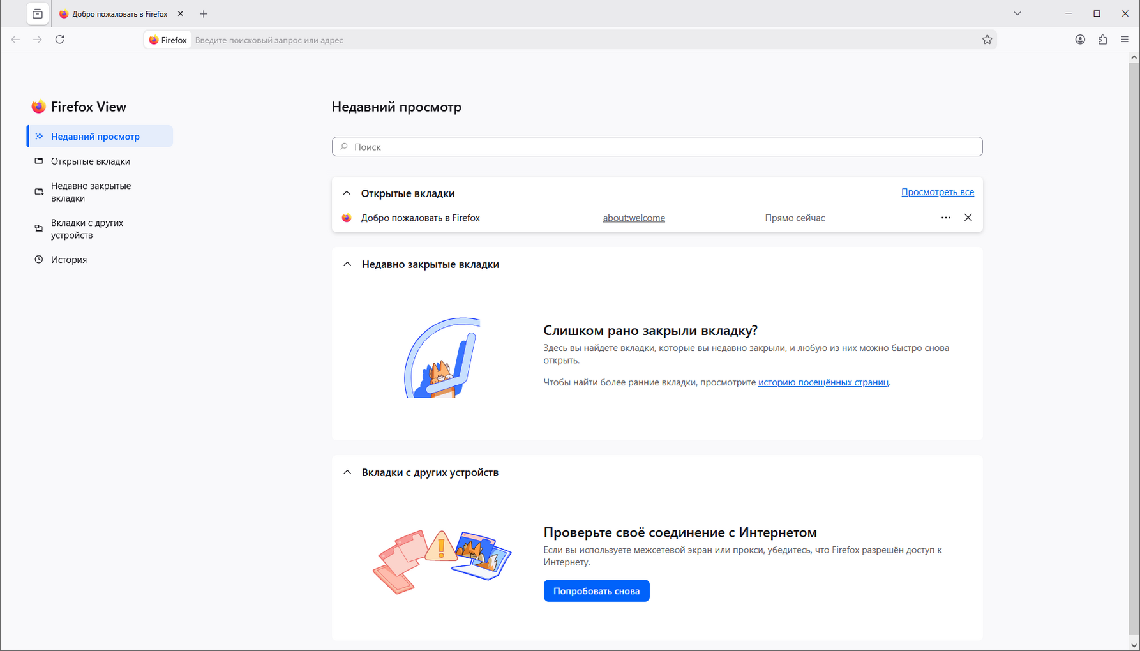Image resolution: width=1140 pixels, height=651 pixels.
Task: Open the Firefox View pinned tab icon
Action: pos(38,13)
